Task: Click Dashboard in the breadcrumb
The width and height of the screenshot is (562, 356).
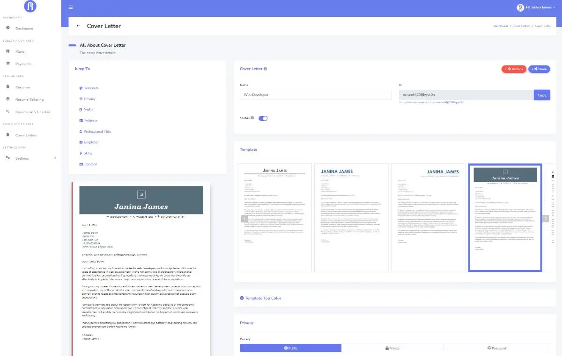Action: pyautogui.click(x=501, y=26)
